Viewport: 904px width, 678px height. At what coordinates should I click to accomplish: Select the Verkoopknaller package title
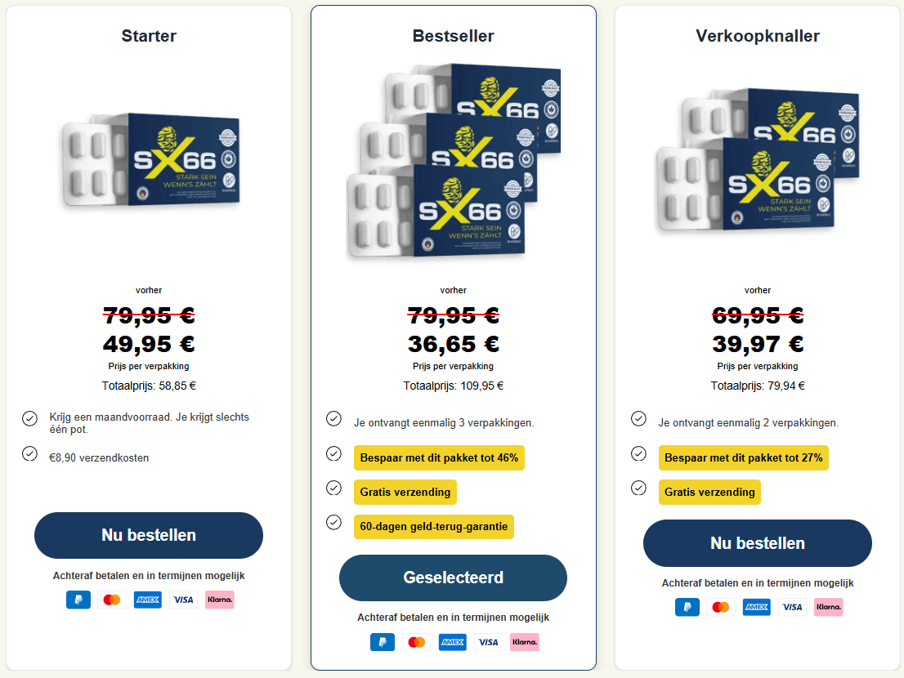(x=758, y=36)
